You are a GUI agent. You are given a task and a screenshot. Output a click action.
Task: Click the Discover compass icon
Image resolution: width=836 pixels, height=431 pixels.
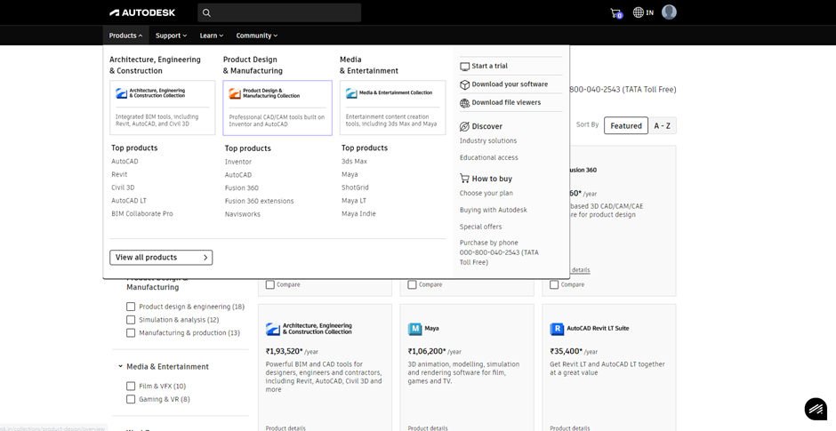pyautogui.click(x=464, y=126)
